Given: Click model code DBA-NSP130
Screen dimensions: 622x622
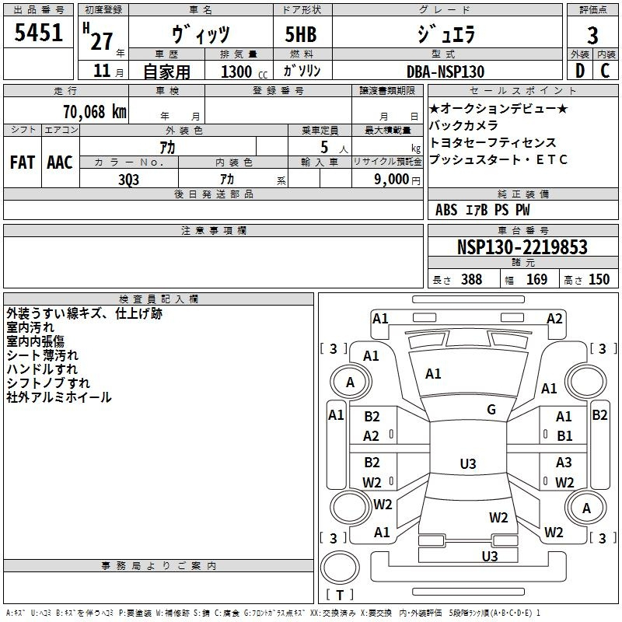Looking at the screenshot, I should (446, 72).
